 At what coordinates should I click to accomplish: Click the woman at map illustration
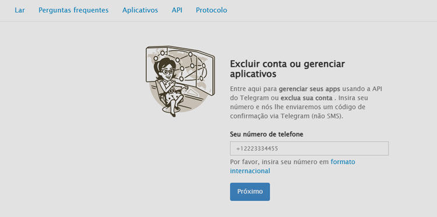pyautogui.click(x=180, y=81)
